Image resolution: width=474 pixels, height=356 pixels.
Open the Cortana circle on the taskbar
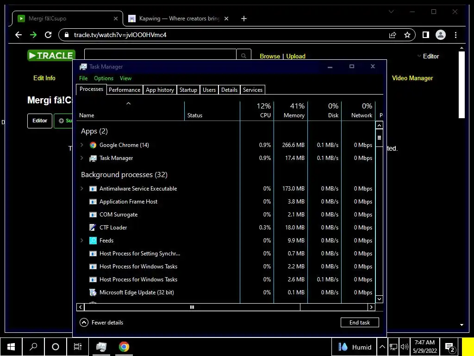pos(56,347)
